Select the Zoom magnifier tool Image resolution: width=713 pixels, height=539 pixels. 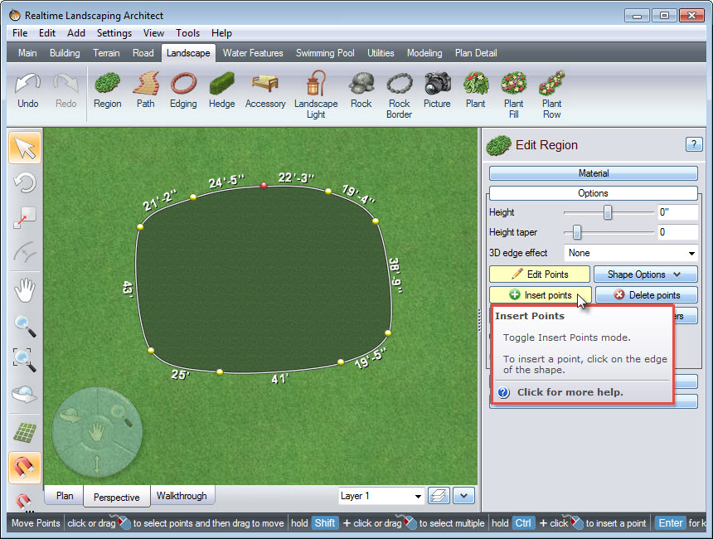[x=25, y=326]
